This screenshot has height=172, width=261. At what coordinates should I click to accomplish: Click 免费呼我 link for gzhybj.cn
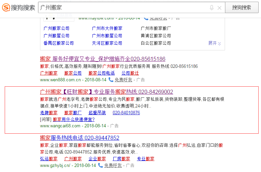[113, 165]
